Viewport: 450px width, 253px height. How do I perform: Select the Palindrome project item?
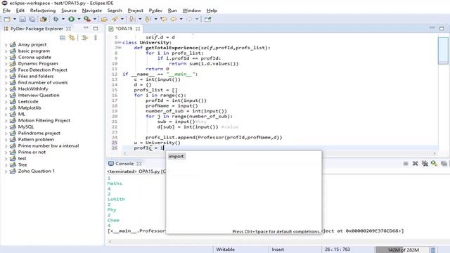tap(39, 133)
